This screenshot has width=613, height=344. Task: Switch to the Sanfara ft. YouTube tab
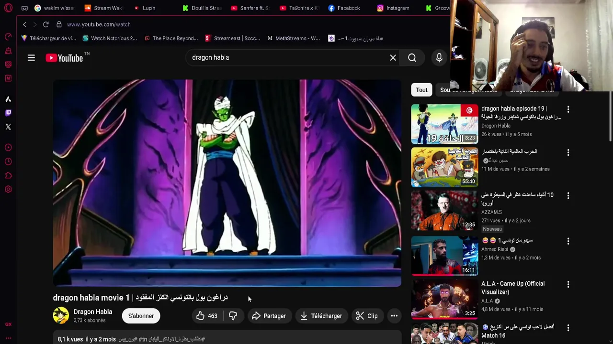[250, 8]
